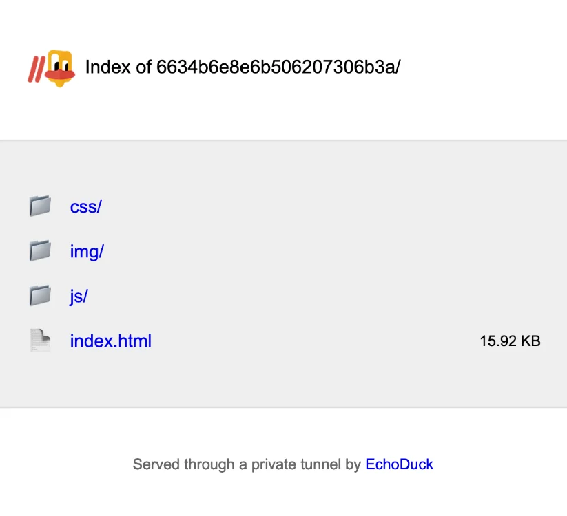Click the directory hash 6634b6e8e6b506207306b3a/ in heading
The width and height of the screenshot is (567, 516).
point(278,67)
